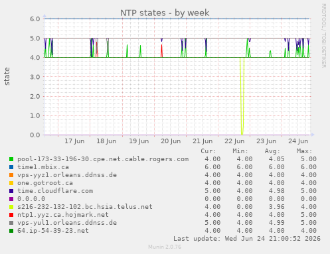Click the 'Last update' timestamp line

click(x=247, y=239)
